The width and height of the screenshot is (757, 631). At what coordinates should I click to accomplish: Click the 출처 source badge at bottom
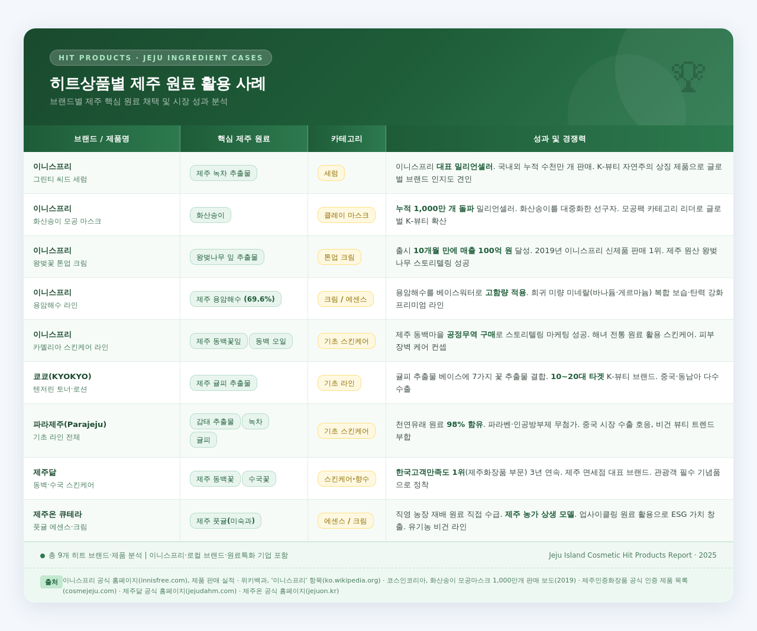(x=51, y=581)
